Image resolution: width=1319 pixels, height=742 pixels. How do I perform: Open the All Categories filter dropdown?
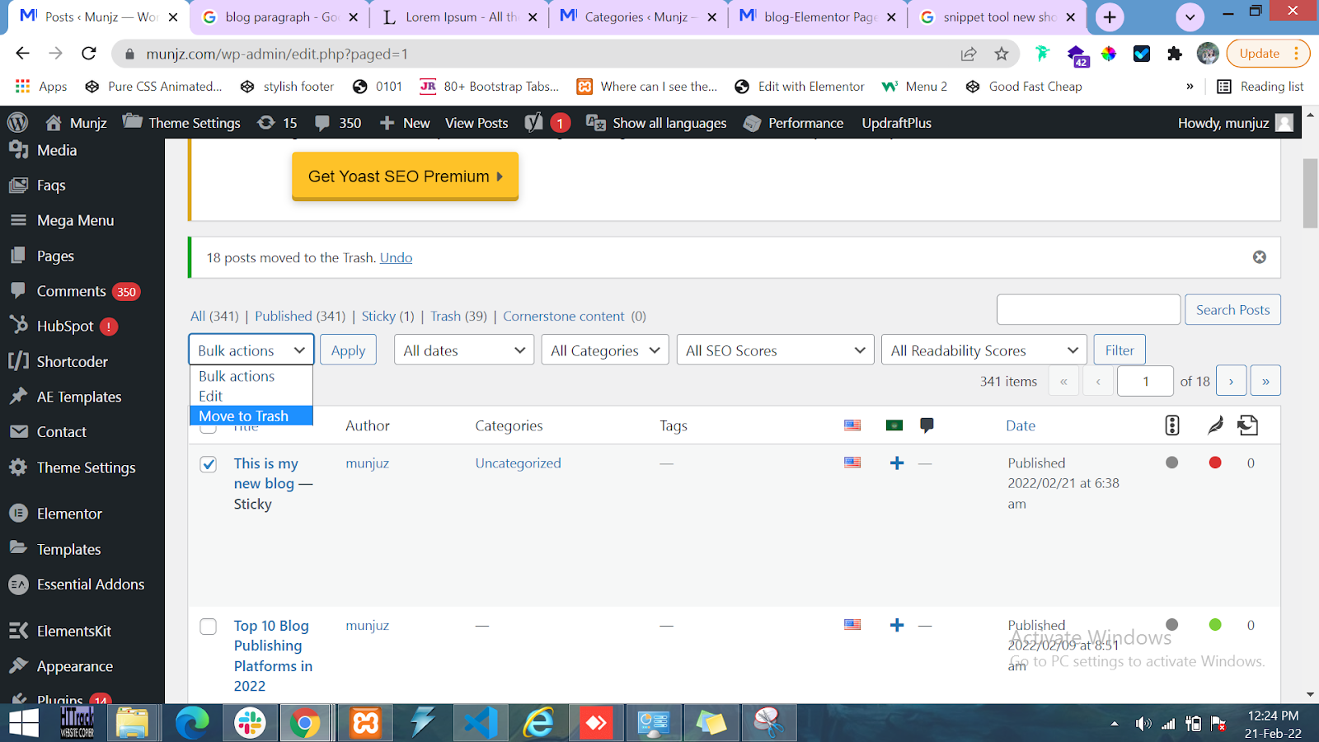point(605,350)
